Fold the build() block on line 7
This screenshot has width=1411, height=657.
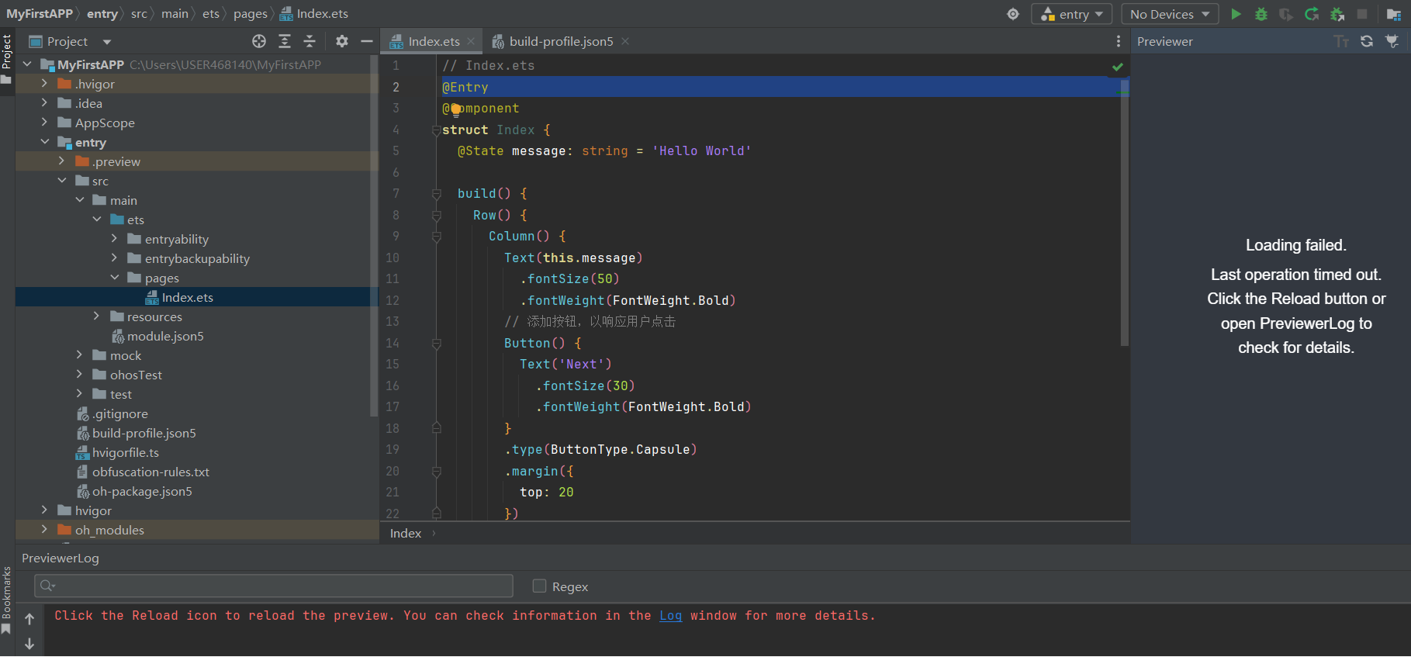pyautogui.click(x=436, y=194)
